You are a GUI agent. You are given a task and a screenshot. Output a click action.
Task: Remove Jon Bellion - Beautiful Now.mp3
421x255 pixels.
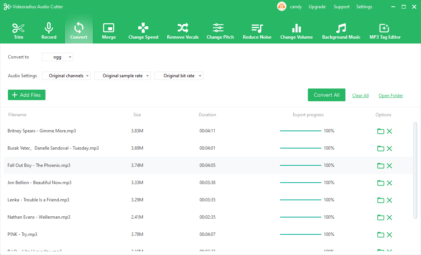coord(389,183)
